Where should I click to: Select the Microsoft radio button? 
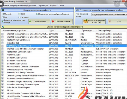(3, 14)
